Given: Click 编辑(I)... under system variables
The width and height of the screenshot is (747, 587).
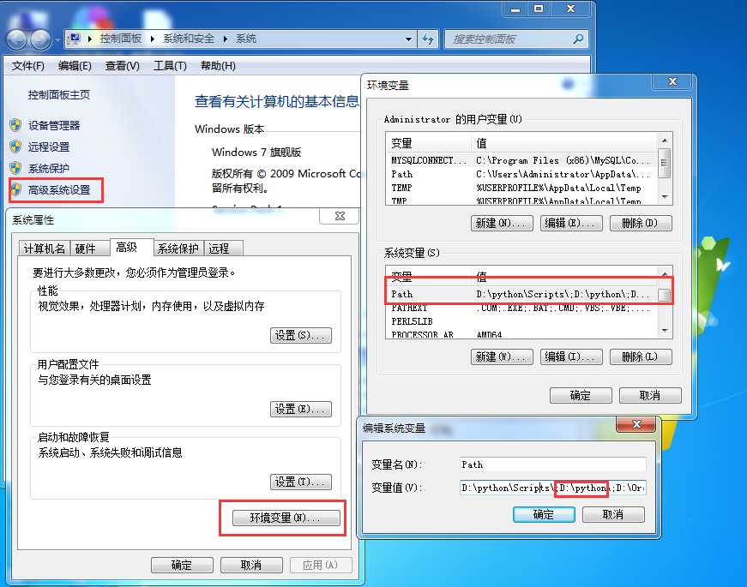Looking at the screenshot, I should coord(571,356).
